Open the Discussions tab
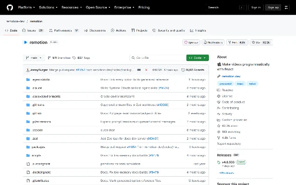The image size is (296, 185). pyautogui.click(x=95, y=31)
